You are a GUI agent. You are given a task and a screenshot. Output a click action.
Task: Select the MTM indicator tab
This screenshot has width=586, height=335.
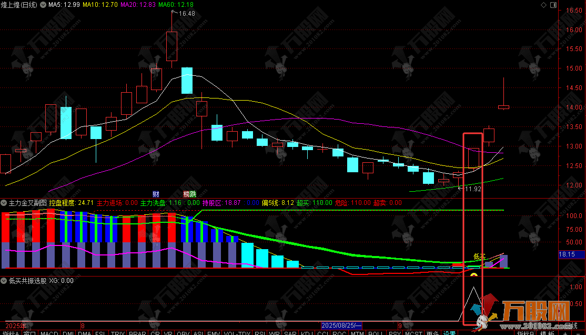point(357,333)
